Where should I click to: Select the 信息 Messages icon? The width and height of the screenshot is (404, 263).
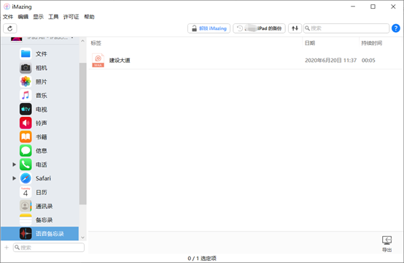point(26,150)
